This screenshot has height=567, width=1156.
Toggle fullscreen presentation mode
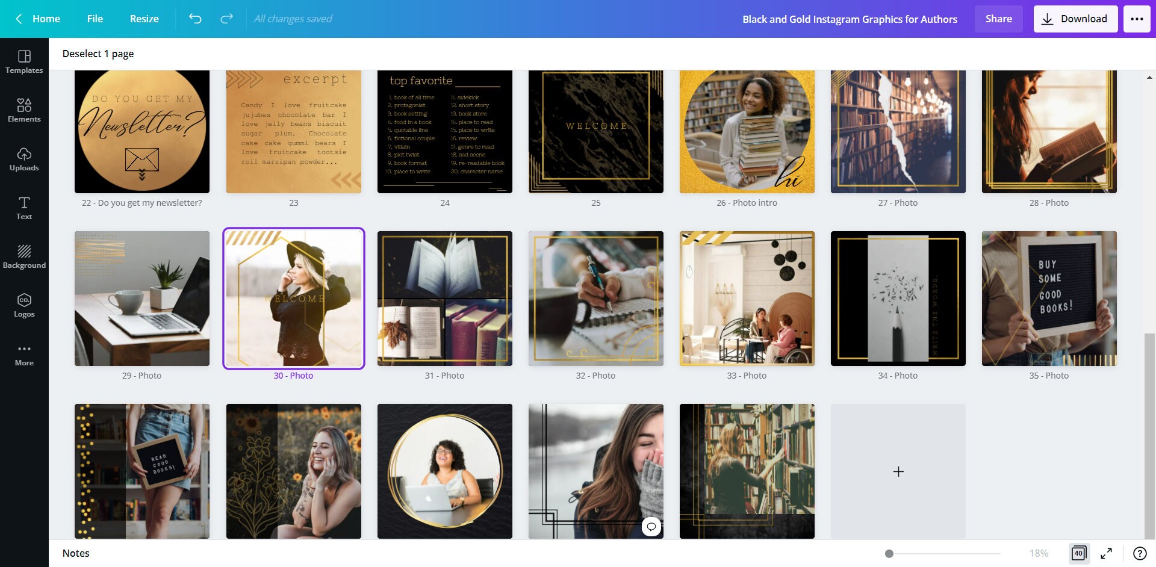coord(1107,553)
